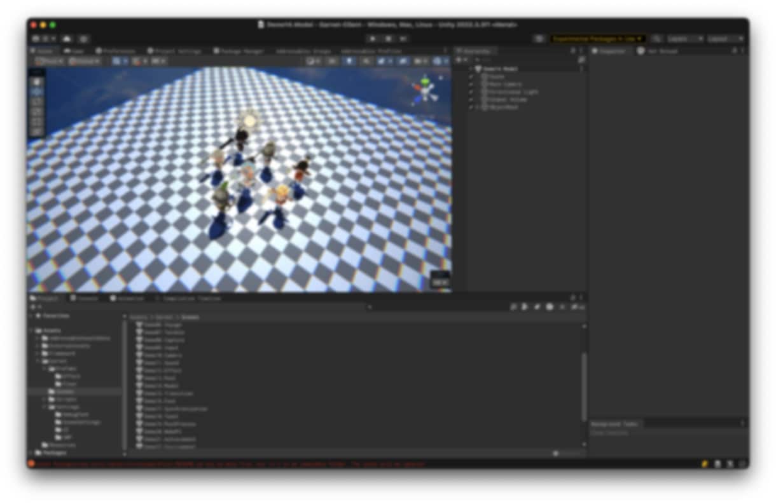Select the Move tool in the Scene overlay
The image size is (776, 504).
pos(36,92)
